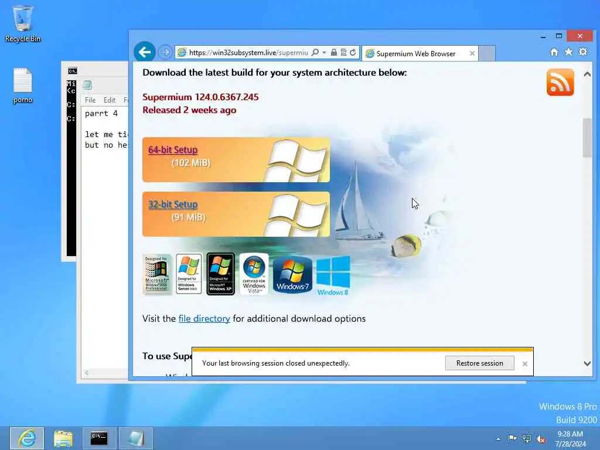Viewport: 600px width, 450px height.
Task: Click the address bar search magnifier icon
Action: point(315,52)
